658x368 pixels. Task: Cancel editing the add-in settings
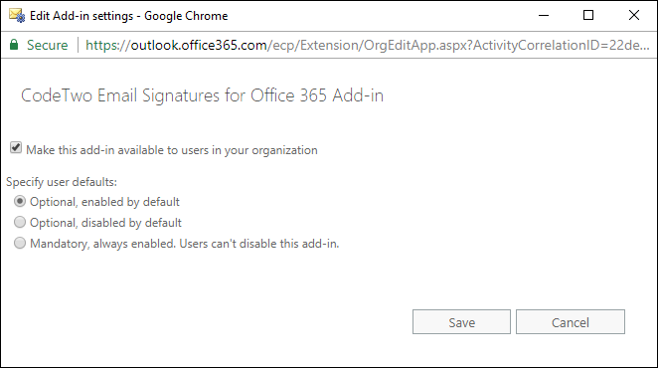[x=571, y=322]
